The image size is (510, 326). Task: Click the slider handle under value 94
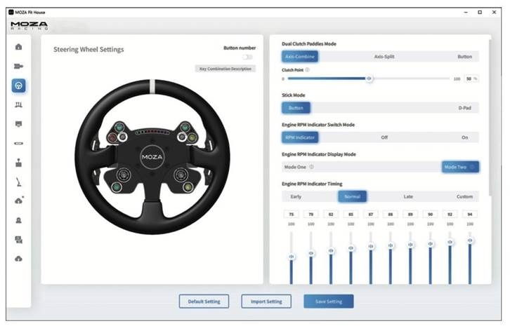[470, 240]
